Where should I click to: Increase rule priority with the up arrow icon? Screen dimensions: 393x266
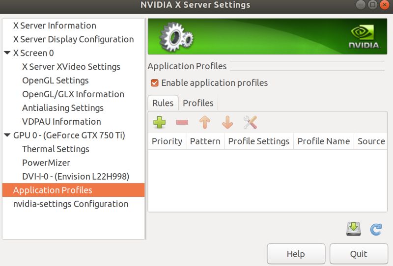tap(205, 122)
